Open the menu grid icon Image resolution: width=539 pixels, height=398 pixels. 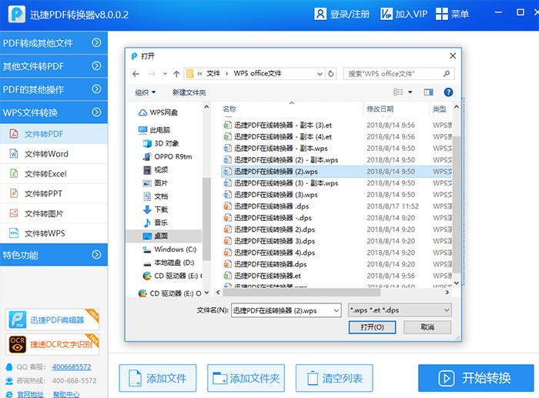pos(442,14)
